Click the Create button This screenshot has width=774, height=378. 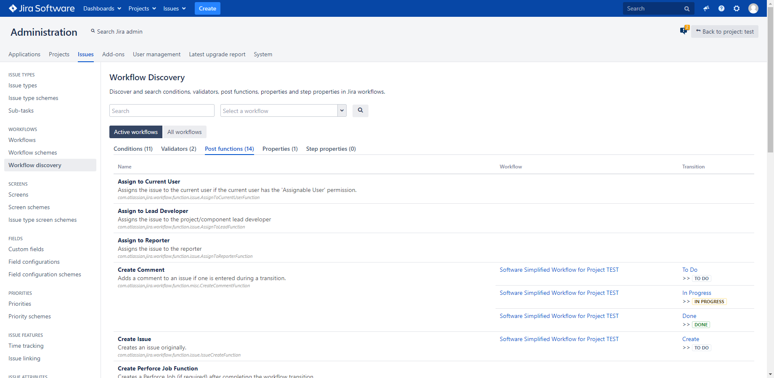coord(207,8)
